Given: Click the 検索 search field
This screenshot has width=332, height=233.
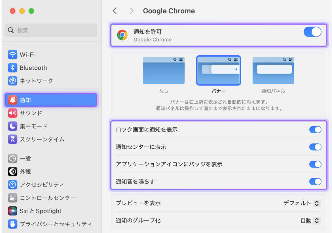Looking at the screenshot, I should (51, 30).
